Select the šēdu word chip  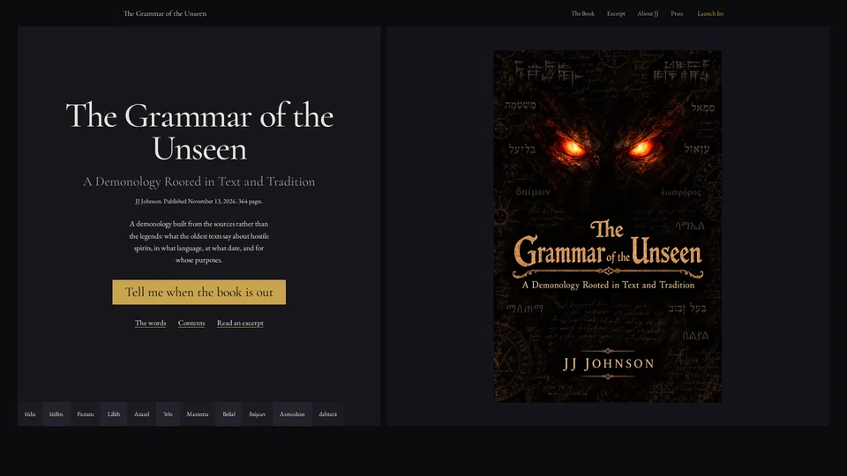point(30,414)
